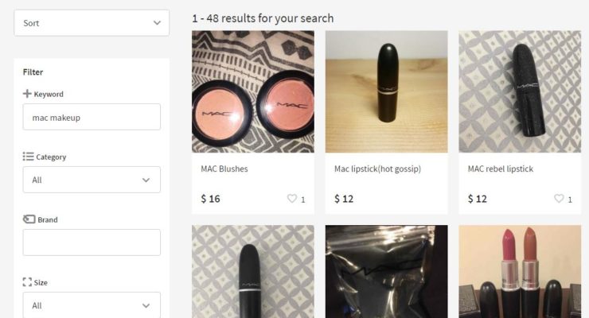
Task: Open the MAC rebel lipstick title link
Action: (501, 169)
